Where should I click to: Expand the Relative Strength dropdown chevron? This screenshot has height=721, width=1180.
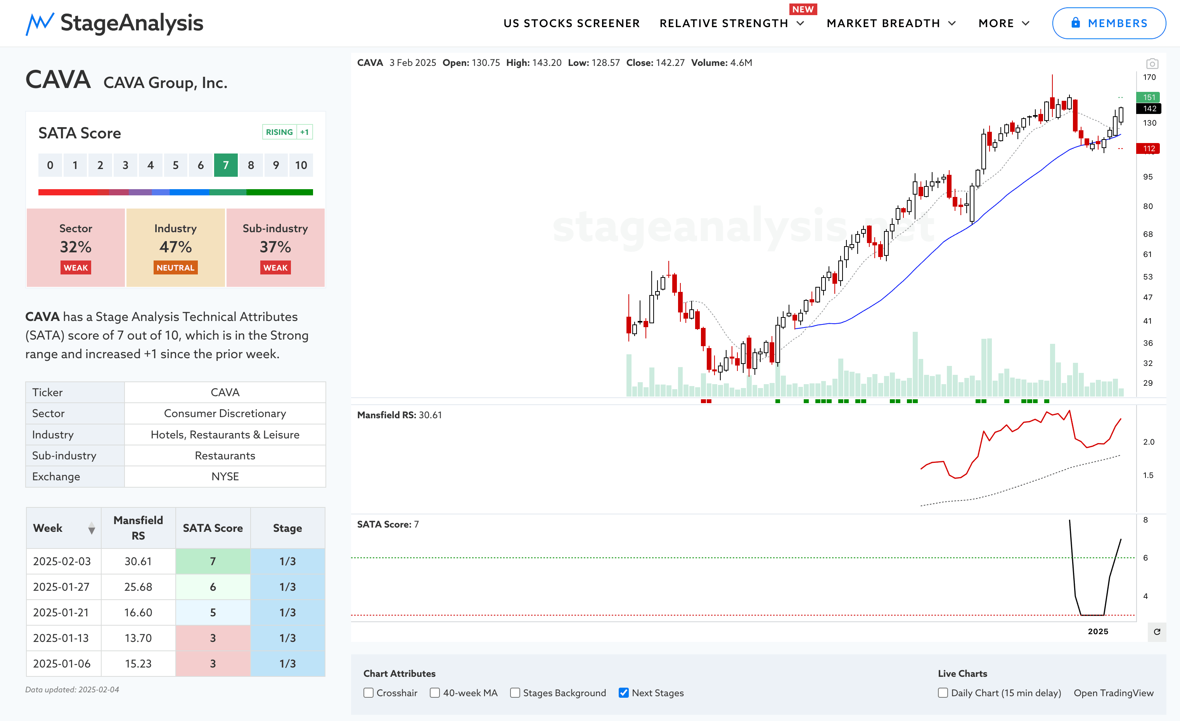point(800,23)
